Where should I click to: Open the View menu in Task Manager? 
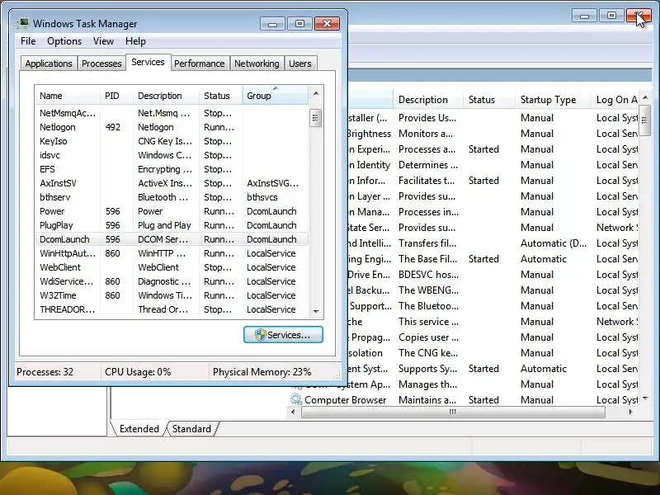103,41
